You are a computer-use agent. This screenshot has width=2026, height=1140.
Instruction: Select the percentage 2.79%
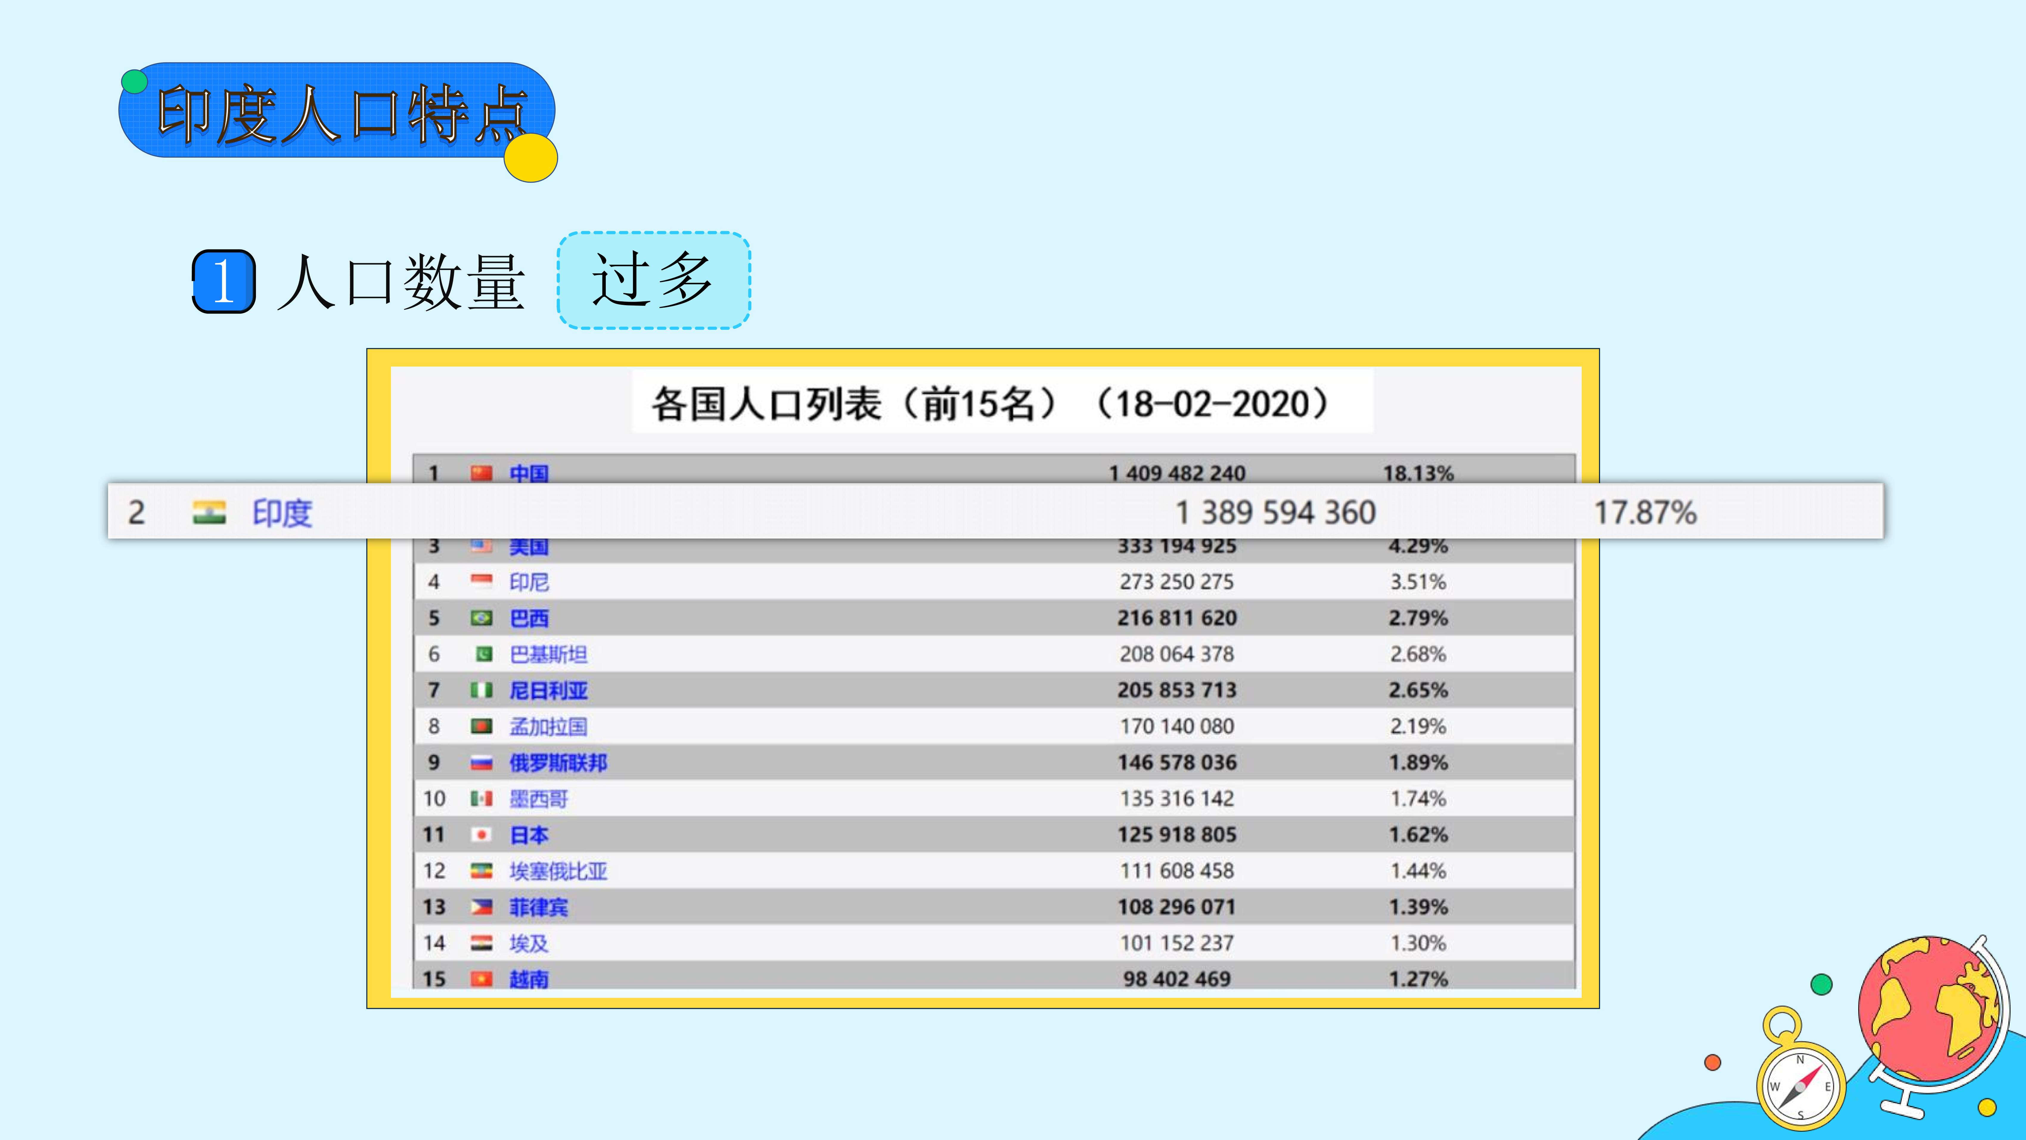[x=1418, y=618]
